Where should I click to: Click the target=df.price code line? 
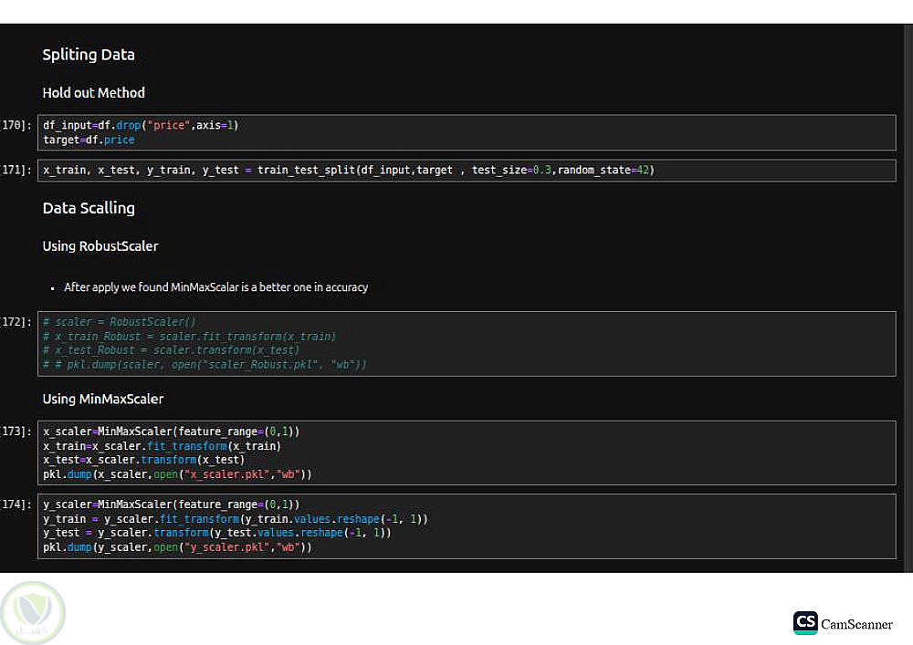(x=89, y=140)
